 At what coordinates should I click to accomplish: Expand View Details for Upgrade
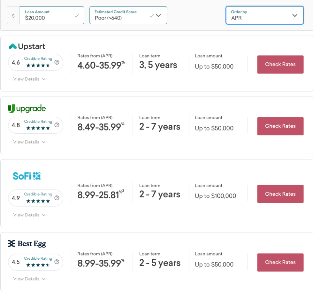click(29, 142)
